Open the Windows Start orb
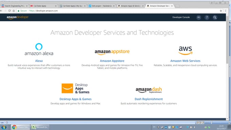 click(4, 127)
